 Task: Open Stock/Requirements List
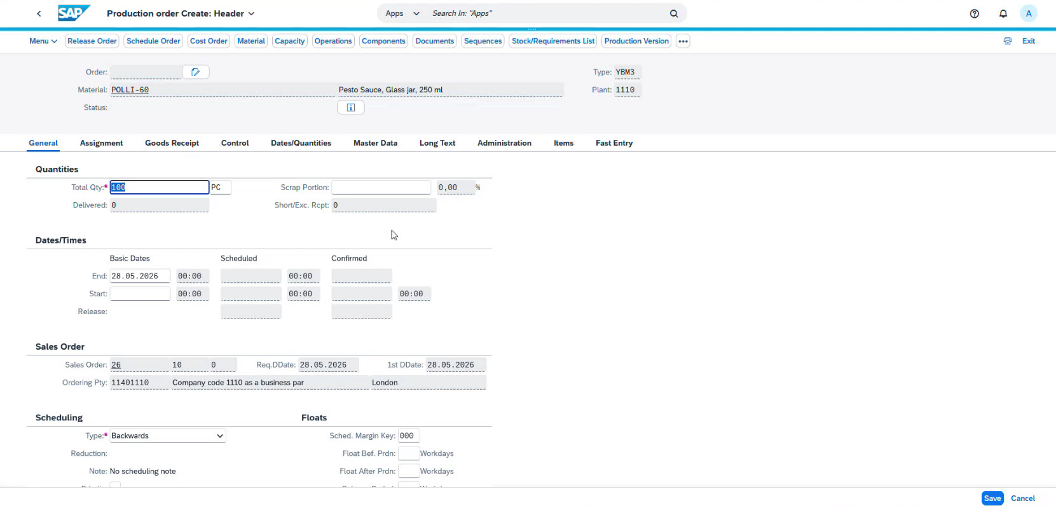pyautogui.click(x=553, y=41)
